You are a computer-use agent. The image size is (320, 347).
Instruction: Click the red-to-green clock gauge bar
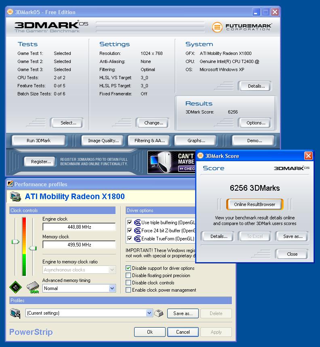[x=24, y=246]
